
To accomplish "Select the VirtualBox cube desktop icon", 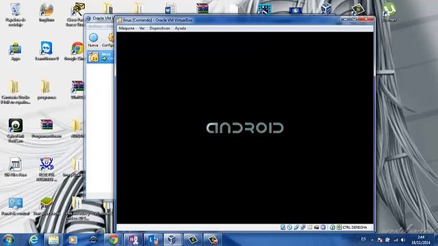I will (326, 8).
